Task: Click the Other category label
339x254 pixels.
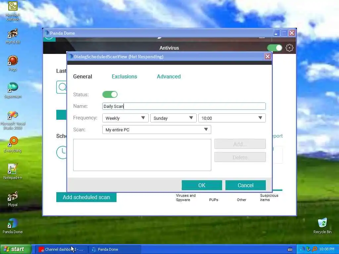Action: (241, 200)
